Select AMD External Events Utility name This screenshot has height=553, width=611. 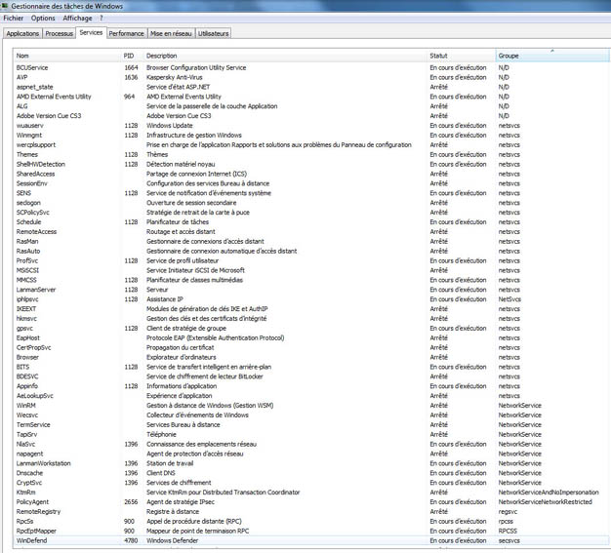coord(54,97)
